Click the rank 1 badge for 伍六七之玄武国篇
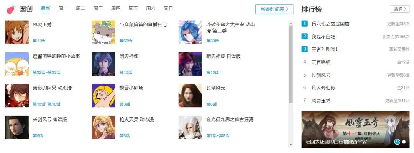The height and width of the screenshot is (153, 414). click(x=304, y=24)
